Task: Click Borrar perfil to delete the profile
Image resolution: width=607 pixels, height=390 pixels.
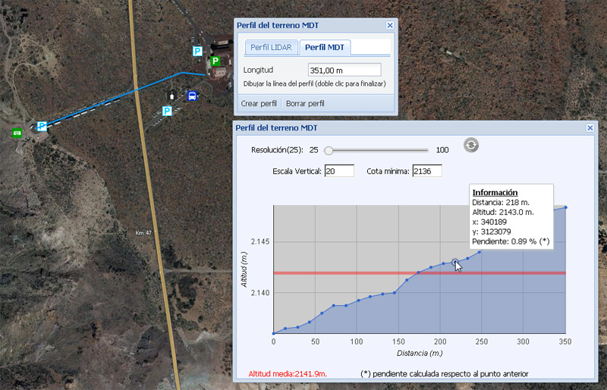Action: (x=305, y=103)
